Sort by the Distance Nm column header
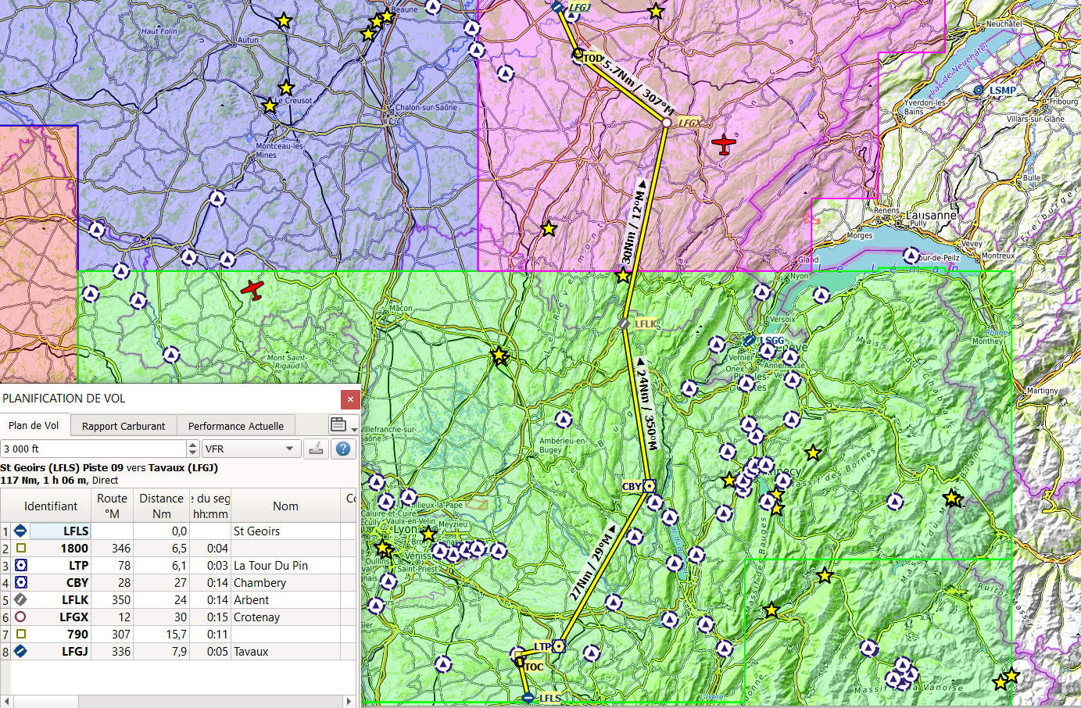This screenshot has height=708, width=1081. [x=161, y=506]
